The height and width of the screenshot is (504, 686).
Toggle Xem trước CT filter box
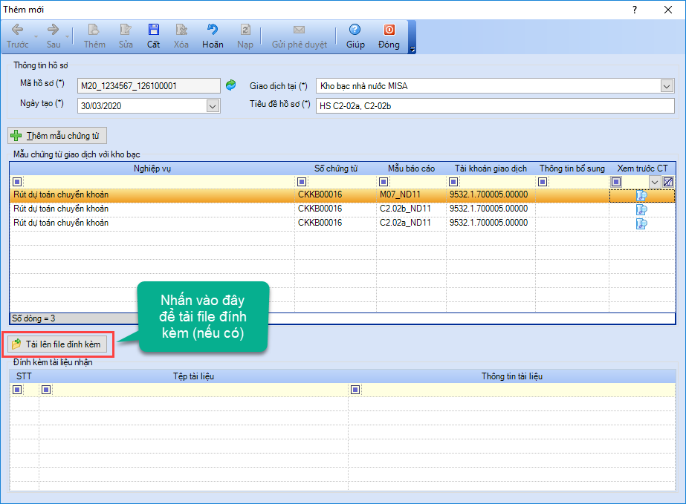(616, 182)
